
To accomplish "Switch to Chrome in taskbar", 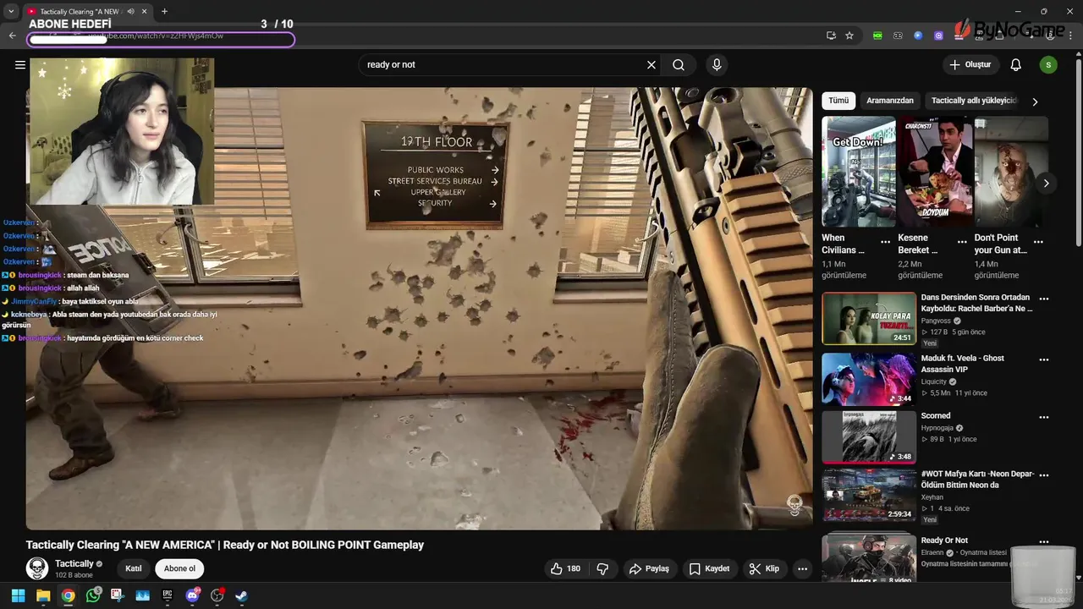I will click(x=68, y=595).
